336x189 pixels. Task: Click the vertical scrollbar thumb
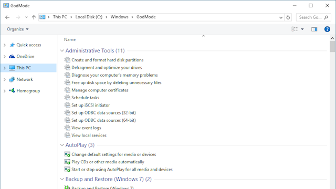332,47
